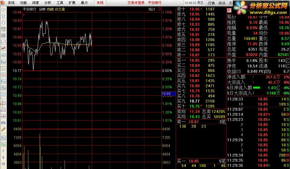
Task: Click the 买十 10.76 order book row
Action: coord(201,106)
